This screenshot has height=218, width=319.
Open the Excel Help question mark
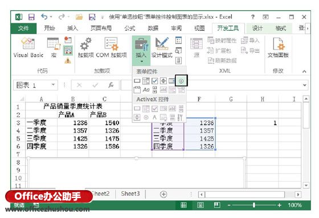click(253, 17)
